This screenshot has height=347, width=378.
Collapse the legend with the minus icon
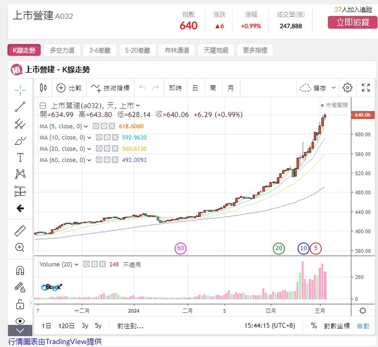click(x=43, y=105)
